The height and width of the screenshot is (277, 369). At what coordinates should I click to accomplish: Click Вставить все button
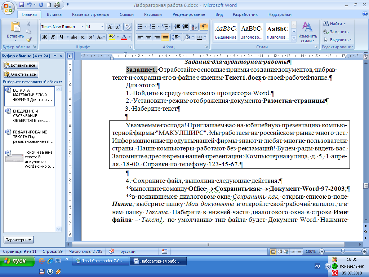pos(21,65)
